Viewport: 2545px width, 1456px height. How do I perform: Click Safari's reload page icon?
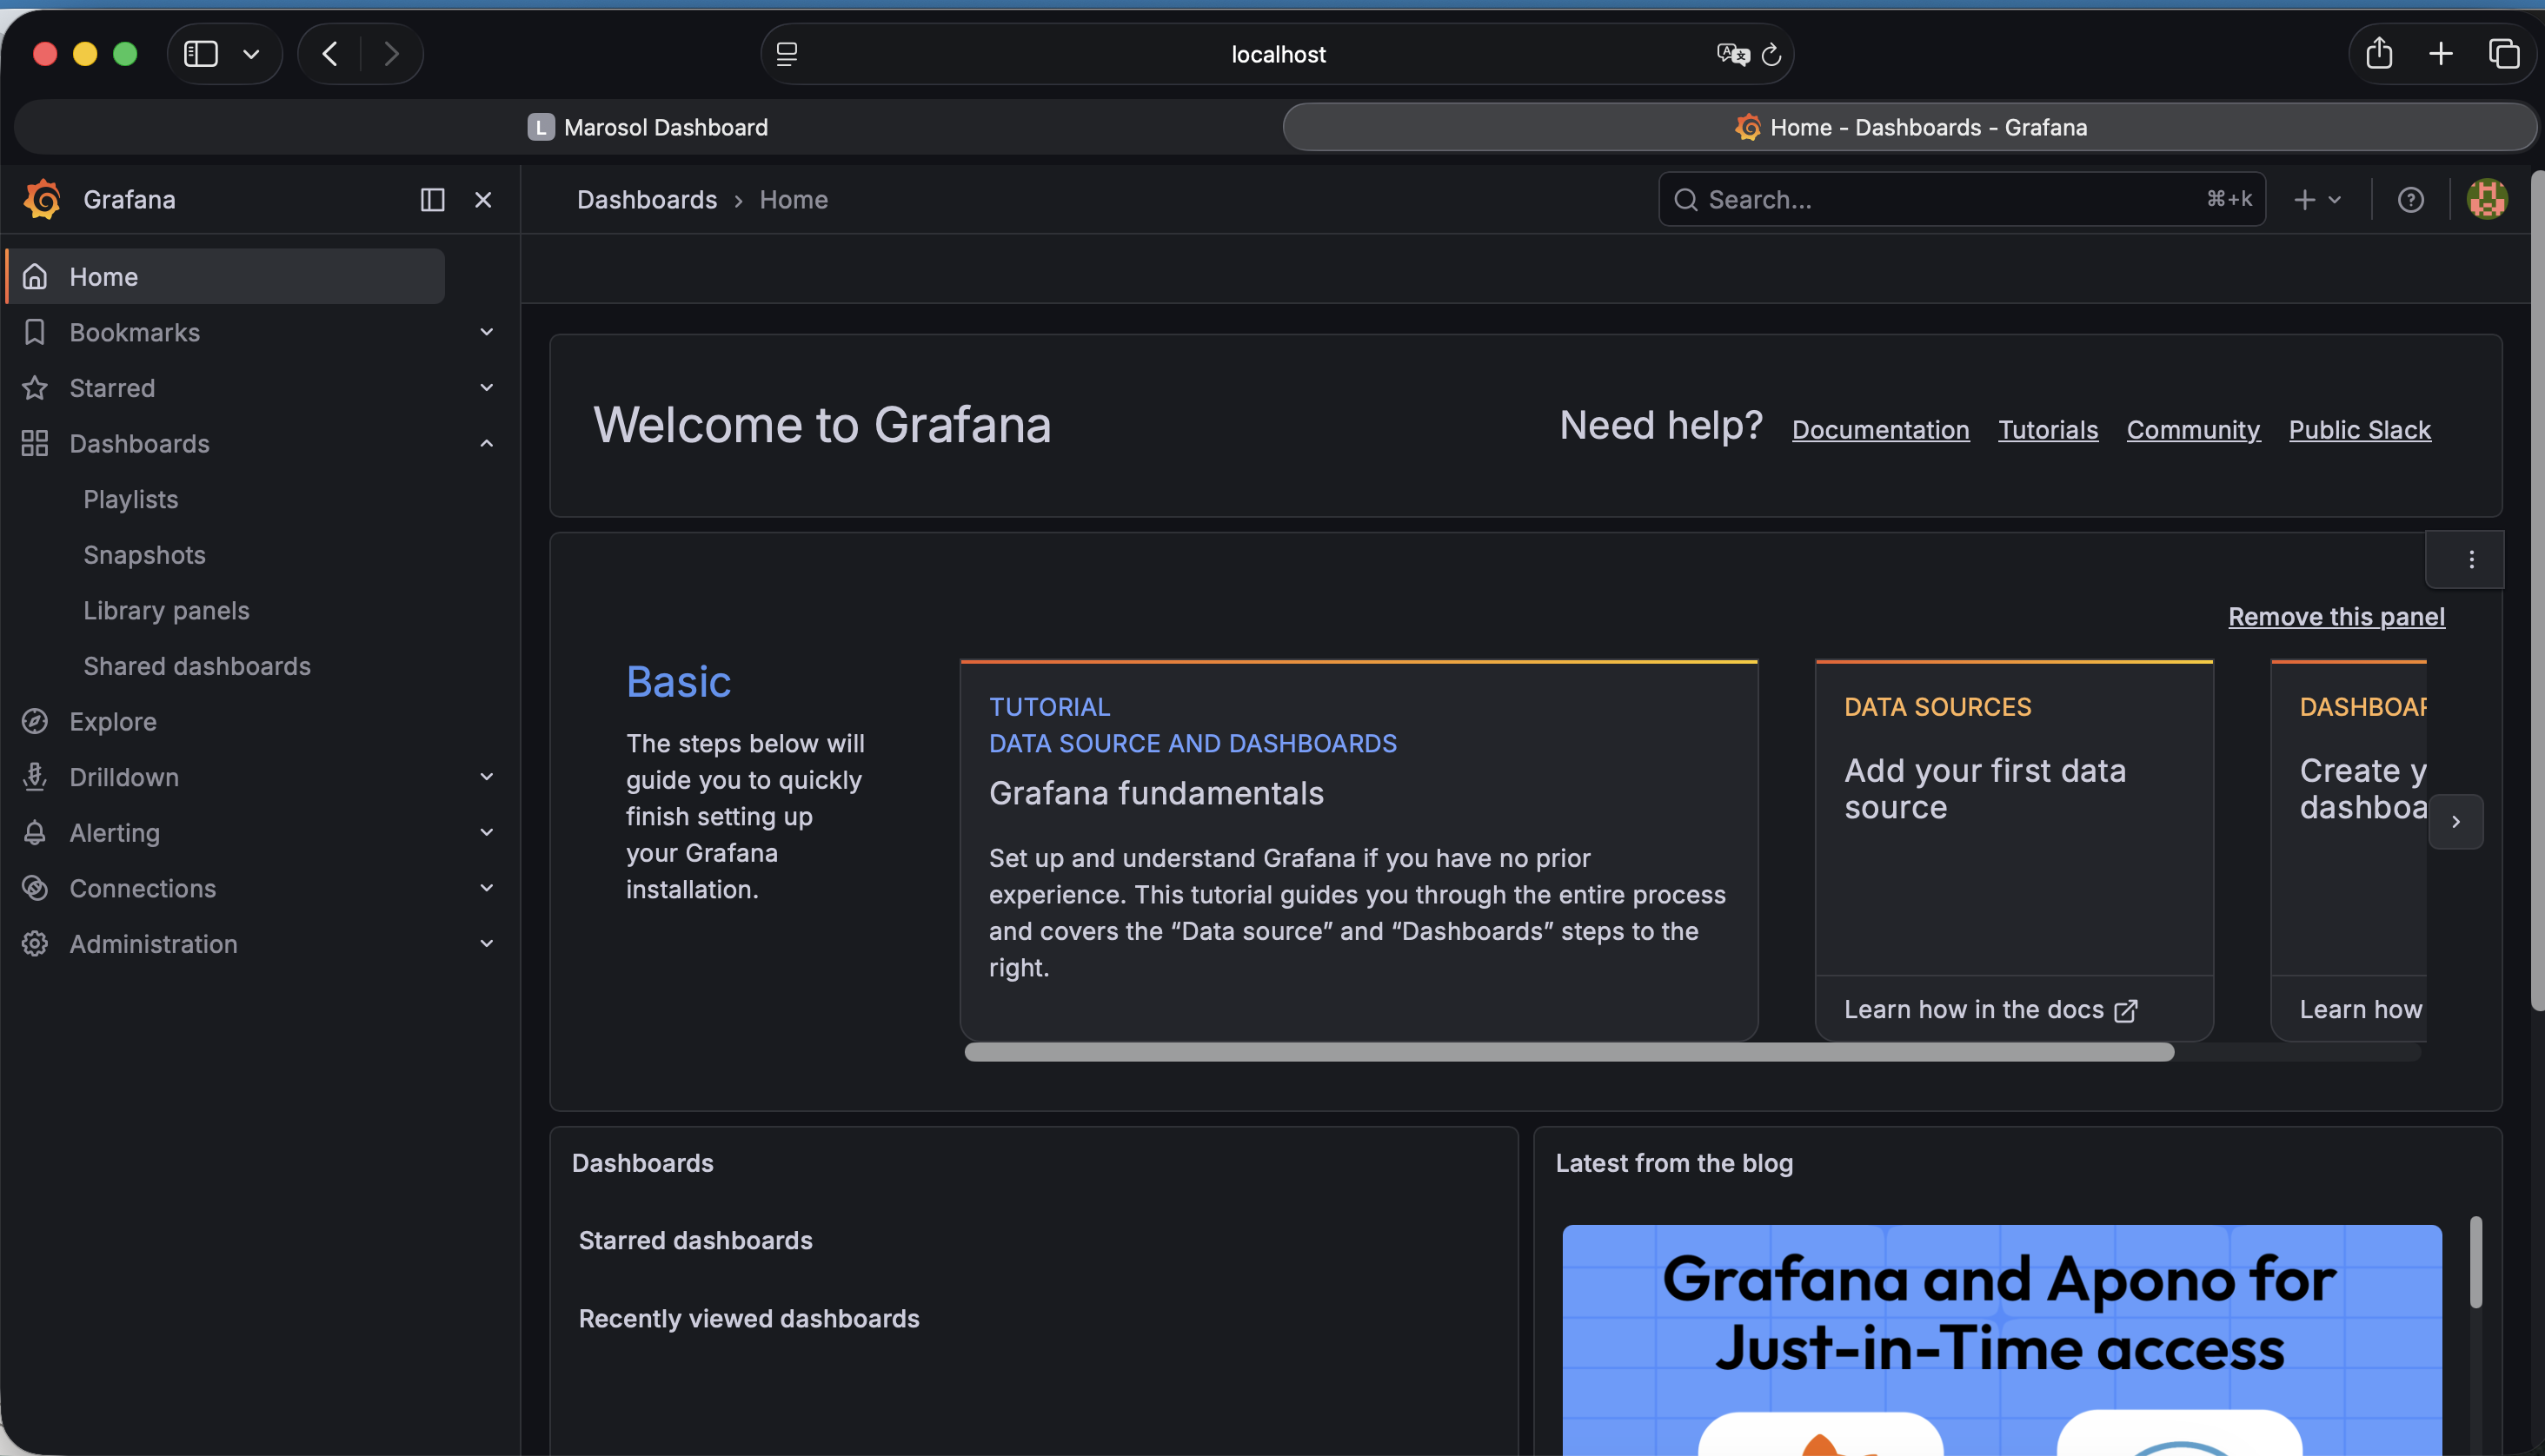point(1771,54)
